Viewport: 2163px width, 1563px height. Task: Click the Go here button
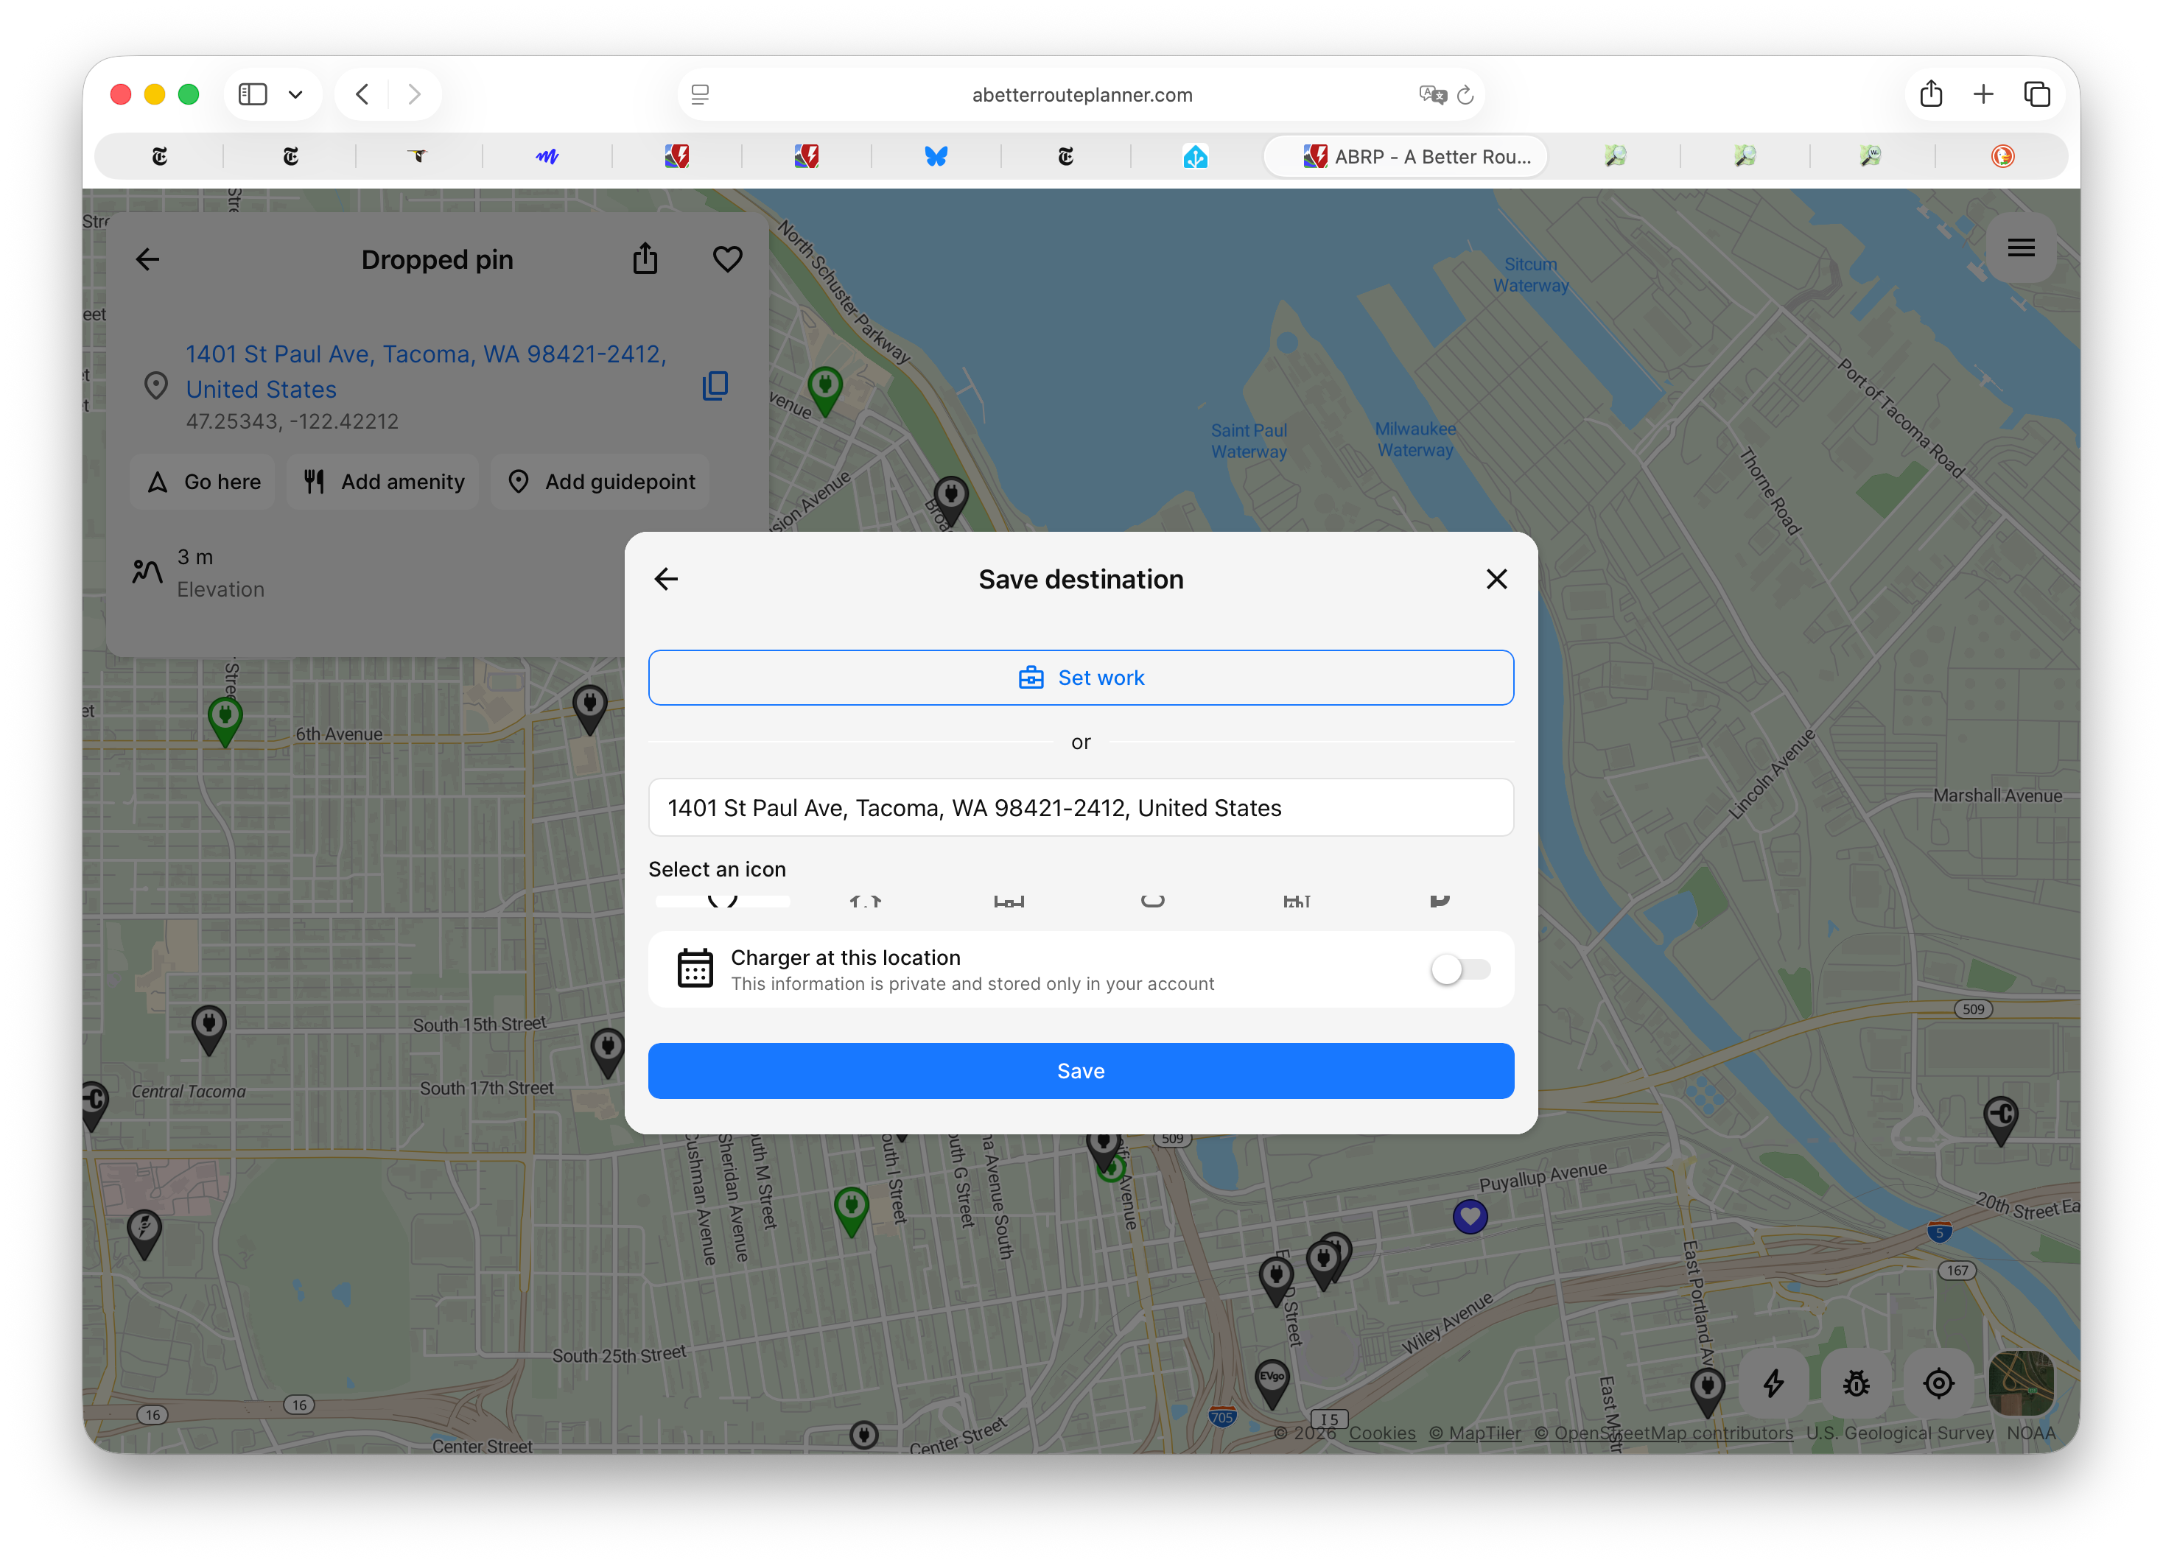click(x=203, y=482)
